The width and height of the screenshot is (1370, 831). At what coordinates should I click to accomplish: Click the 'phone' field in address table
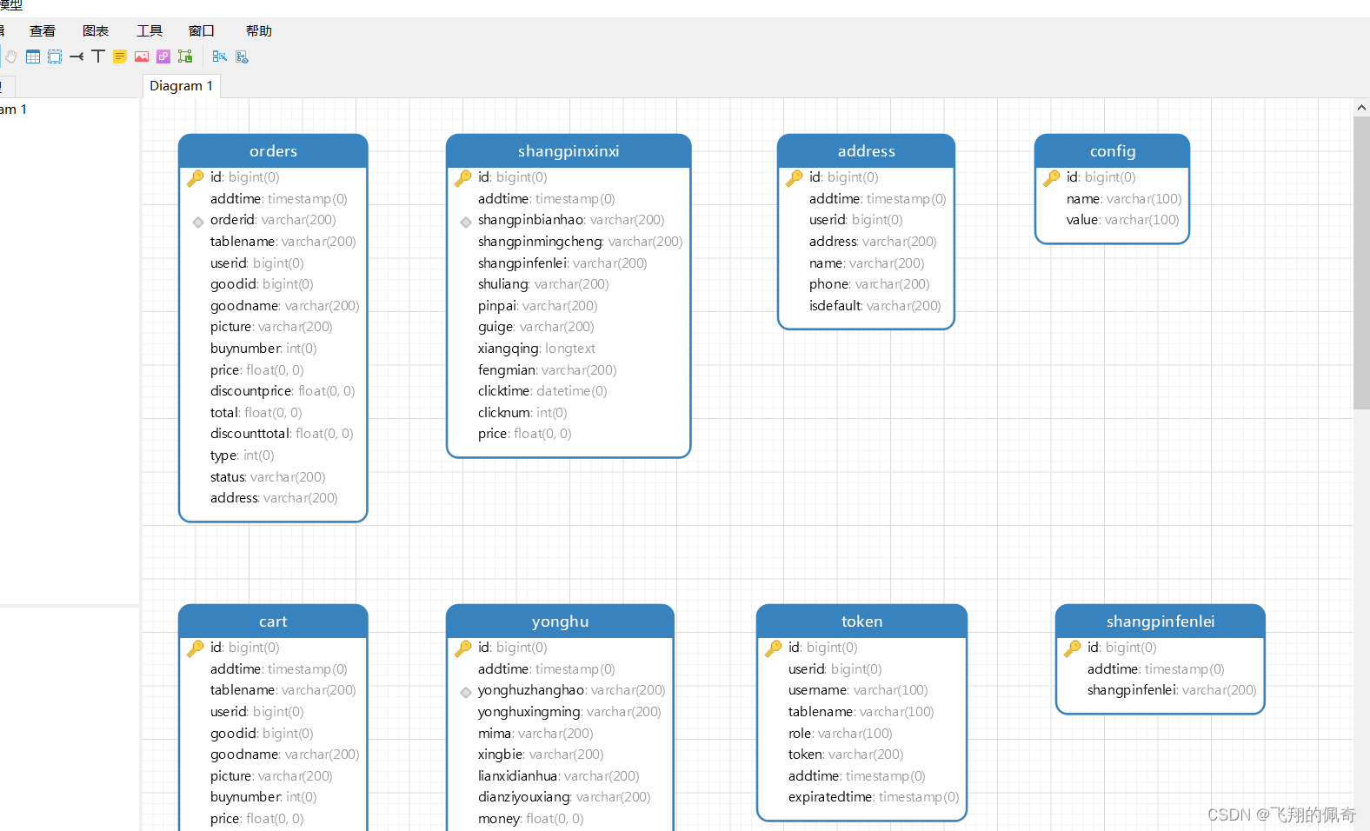[x=869, y=284]
